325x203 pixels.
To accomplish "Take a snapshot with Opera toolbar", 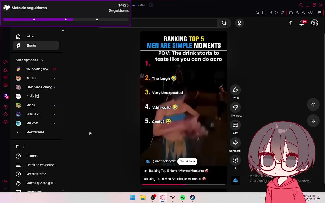I will click(x=264, y=13).
